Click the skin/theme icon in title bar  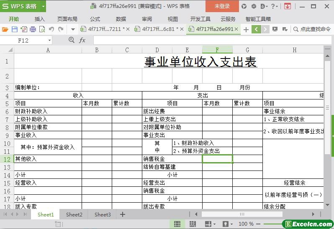(x=244, y=6)
